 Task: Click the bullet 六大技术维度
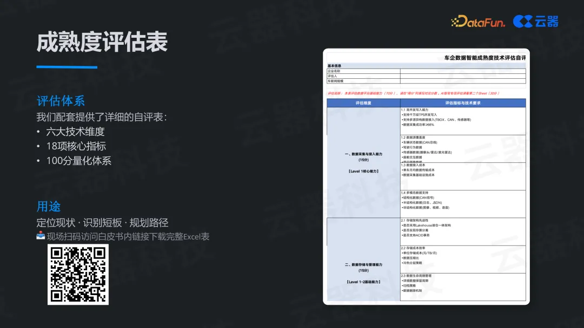pos(75,132)
